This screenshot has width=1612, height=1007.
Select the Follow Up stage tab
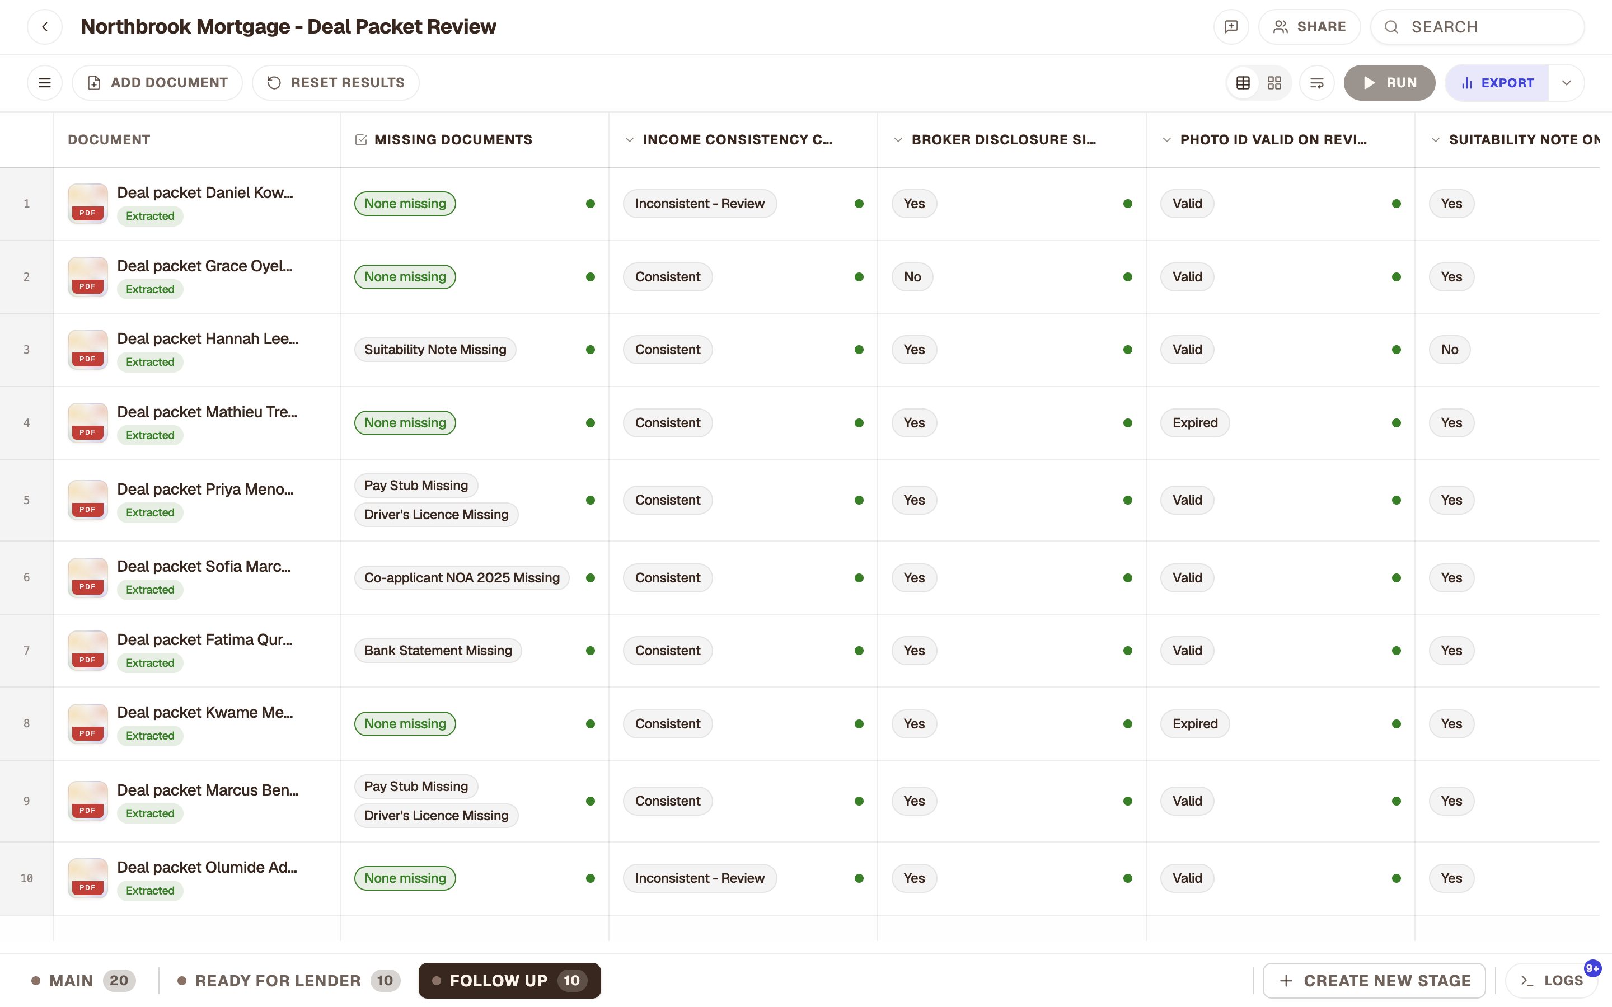pos(509,980)
